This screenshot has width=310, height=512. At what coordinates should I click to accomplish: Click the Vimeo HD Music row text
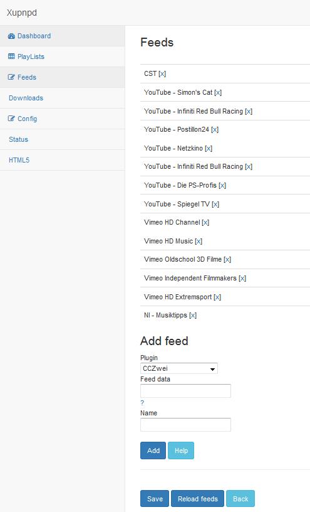click(x=168, y=242)
